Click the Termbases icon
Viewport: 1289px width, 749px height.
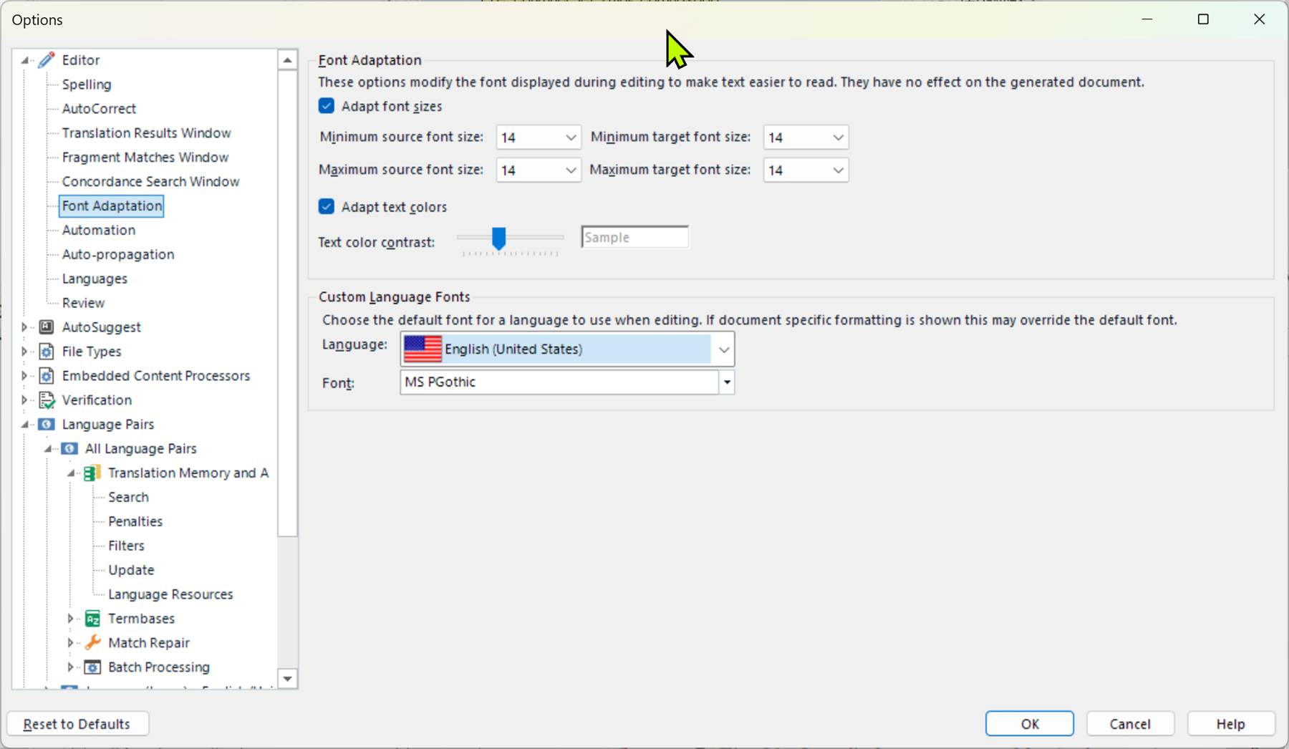(x=92, y=619)
